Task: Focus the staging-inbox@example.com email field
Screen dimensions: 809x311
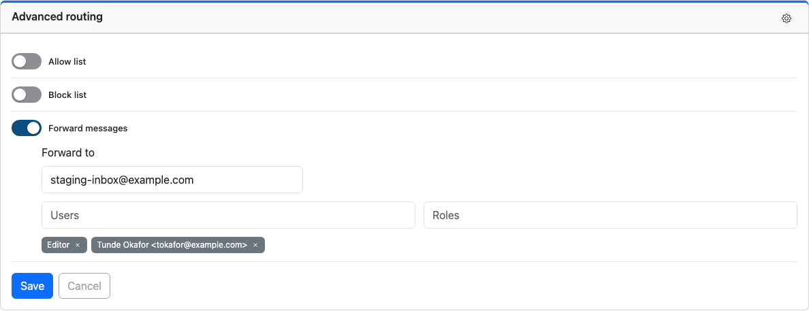Action: 172,180
